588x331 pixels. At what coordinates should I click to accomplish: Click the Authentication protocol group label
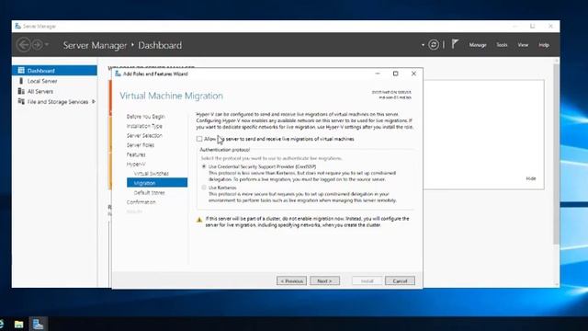pyautogui.click(x=224, y=150)
